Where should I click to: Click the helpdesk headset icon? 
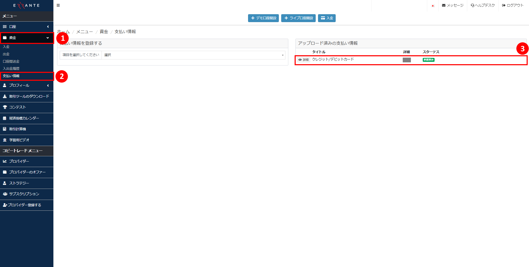click(472, 5)
